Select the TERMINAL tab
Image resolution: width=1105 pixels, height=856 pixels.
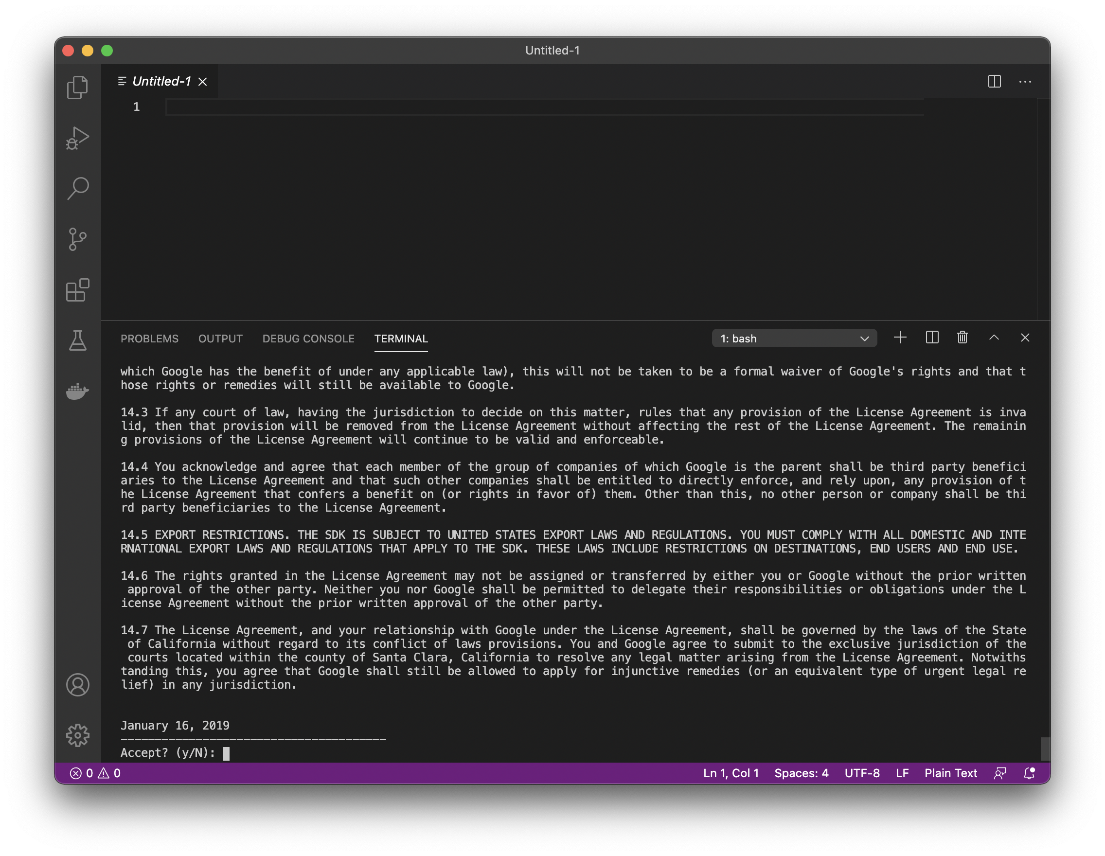pos(401,339)
